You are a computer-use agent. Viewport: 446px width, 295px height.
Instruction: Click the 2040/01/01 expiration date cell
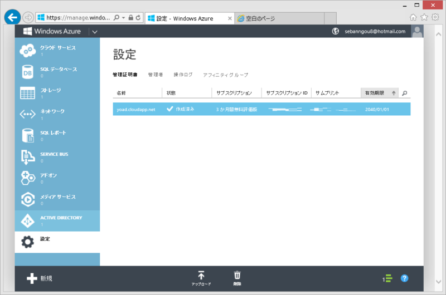click(x=377, y=110)
